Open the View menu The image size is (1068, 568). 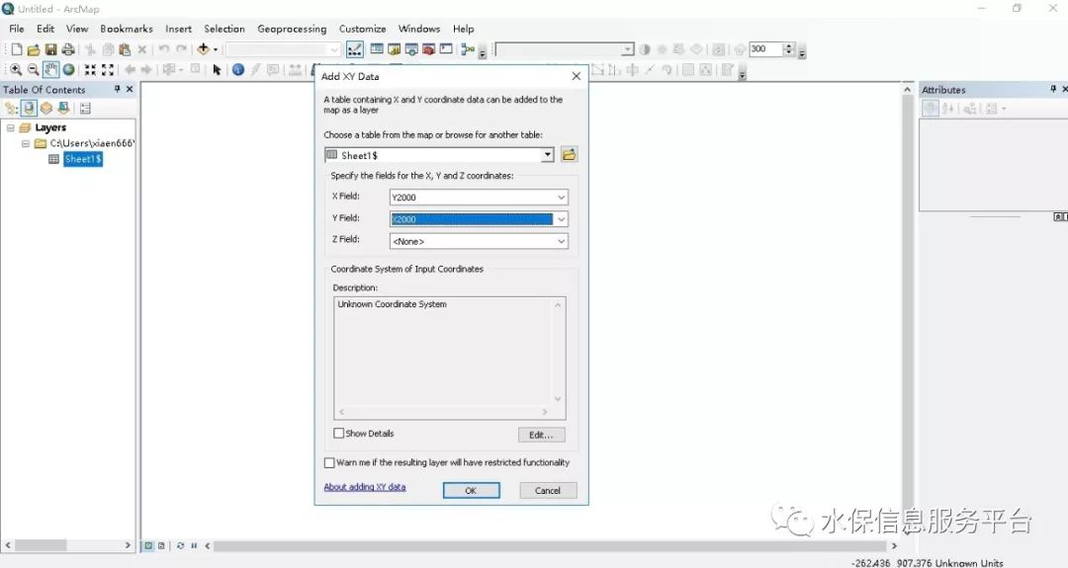(77, 29)
